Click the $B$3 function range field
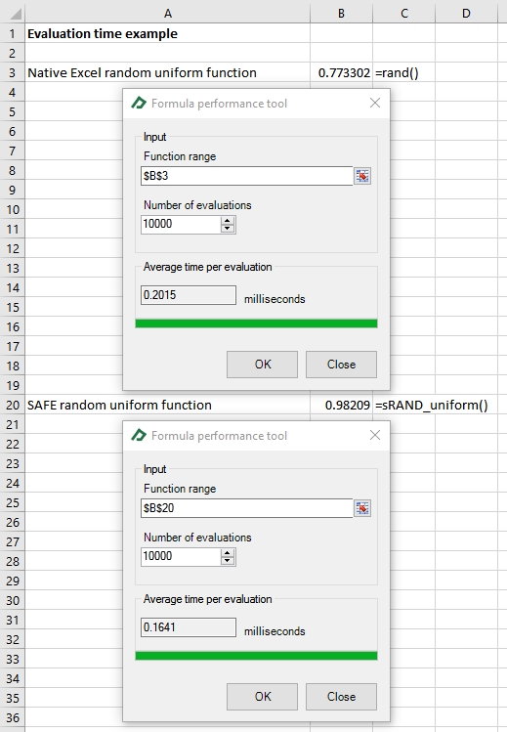Image resolution: width=507 pixels, height=732 pixels. [x=247, y=176]
